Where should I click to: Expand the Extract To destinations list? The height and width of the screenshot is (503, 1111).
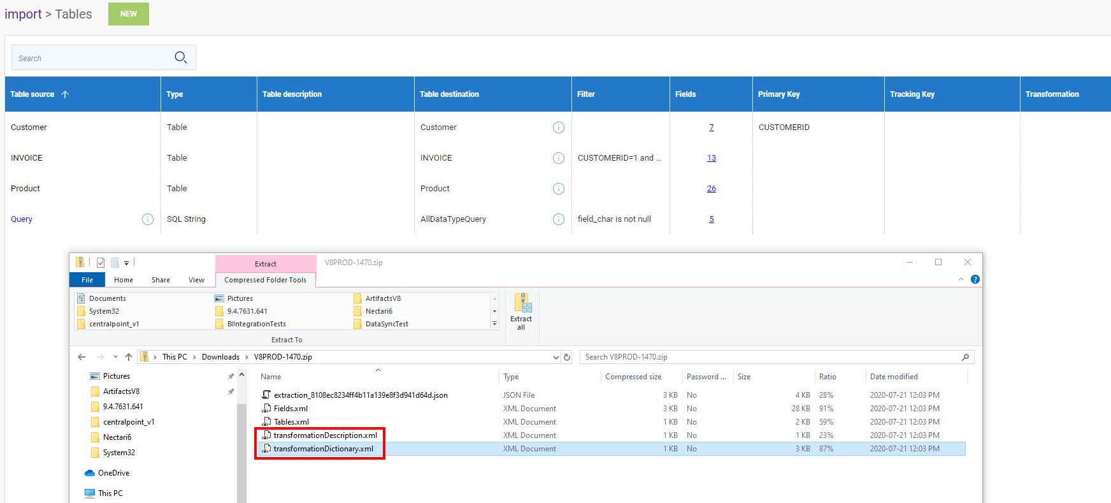pyautogui.click(x=494, y=324)
